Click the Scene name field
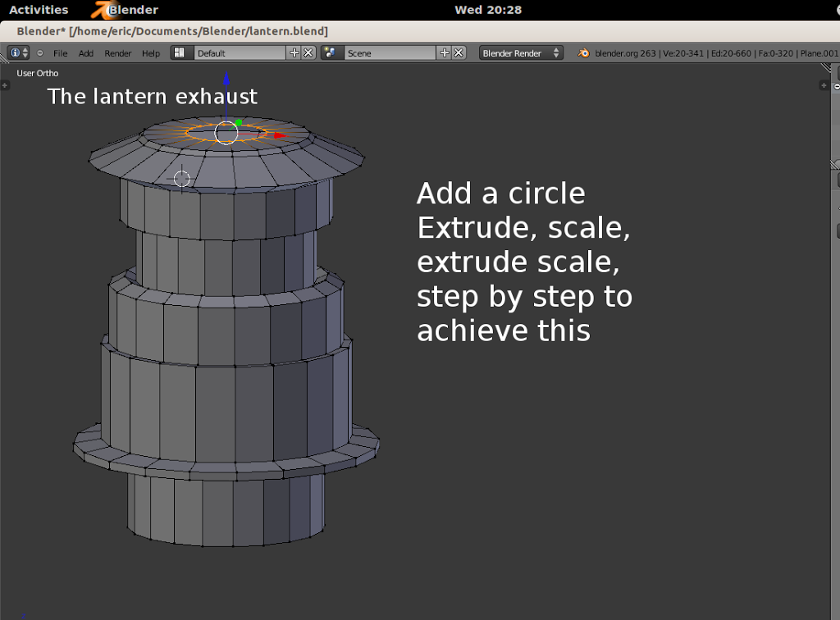The width and height of the screenshot is (840, 620). pyautogui.click(x=390, y=52)
